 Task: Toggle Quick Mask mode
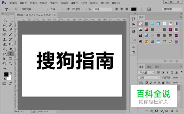coord(4,84)
